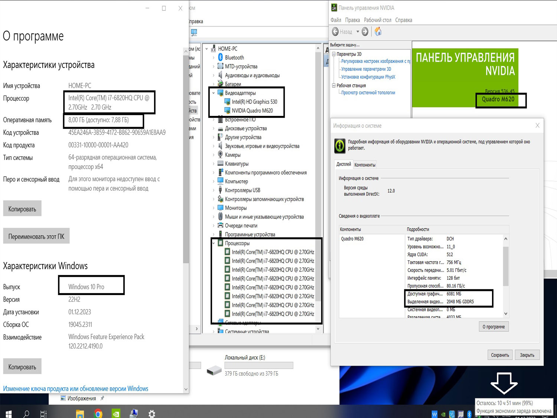Open Task View from the taskbar

pos(43,414)
